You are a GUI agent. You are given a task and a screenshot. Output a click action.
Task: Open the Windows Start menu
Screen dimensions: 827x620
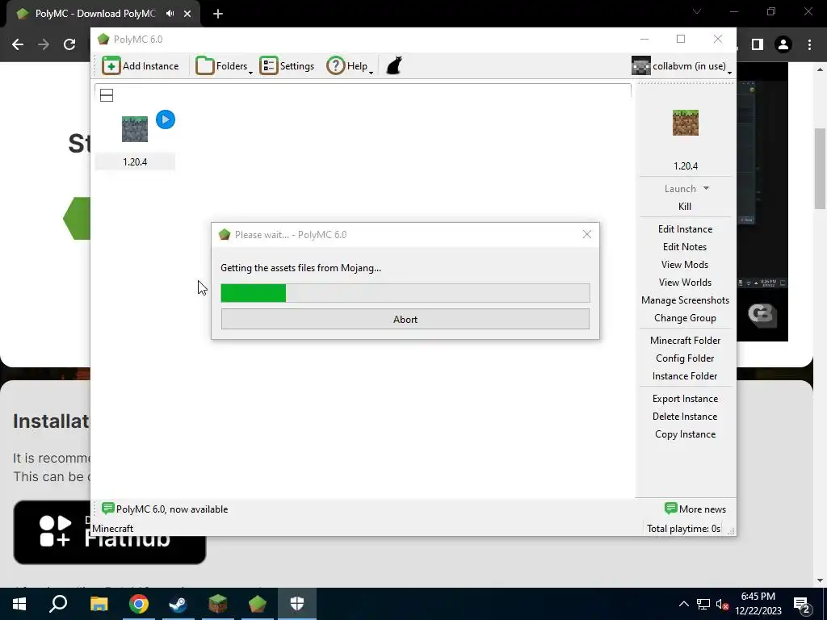coord(19,604)
